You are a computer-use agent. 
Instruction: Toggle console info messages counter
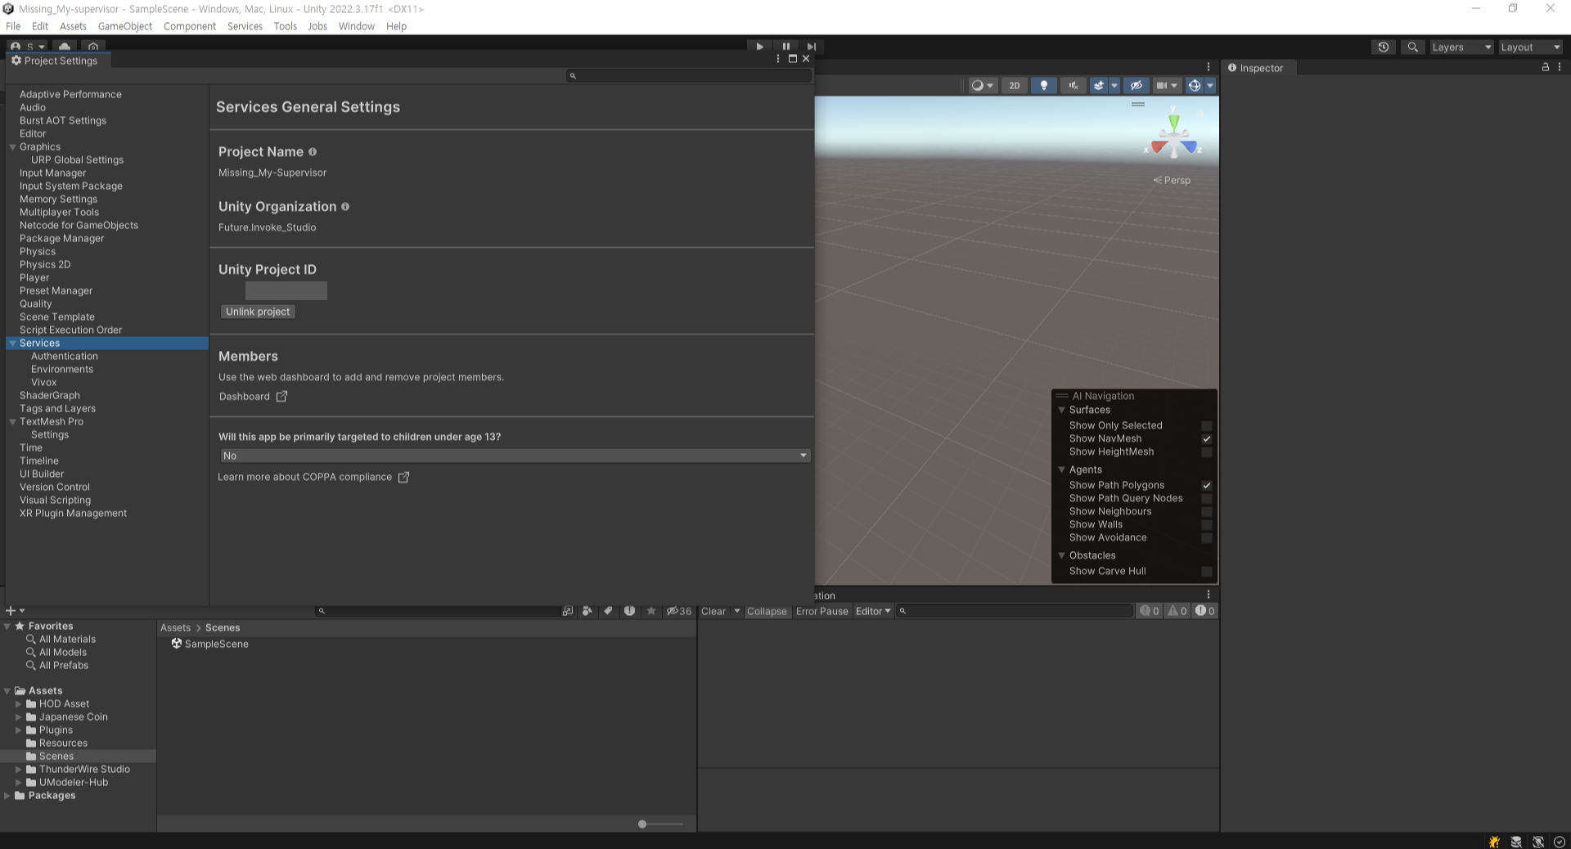tap(1150, 611)
